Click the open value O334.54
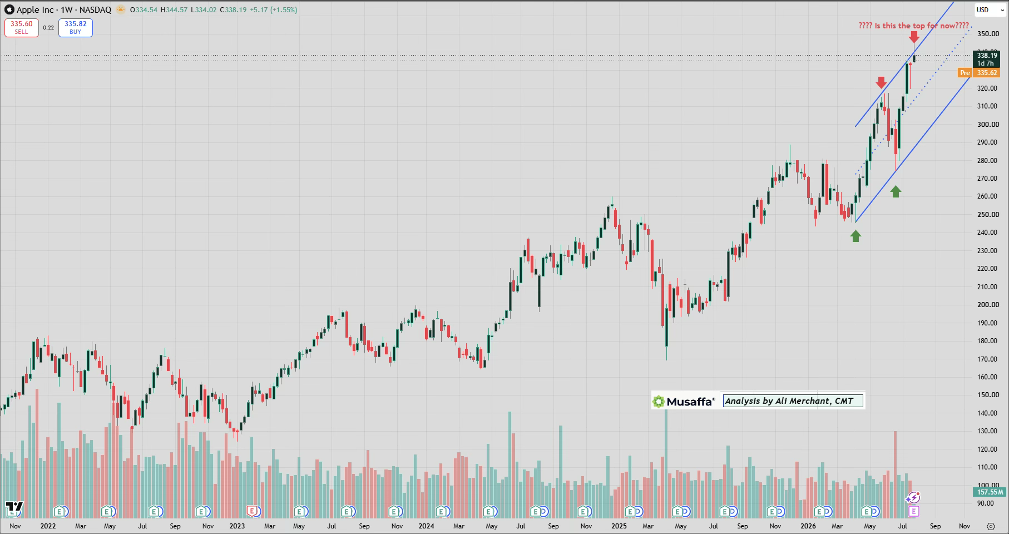The height and width of the screenshot is (534, 1009). click(144, 10)
